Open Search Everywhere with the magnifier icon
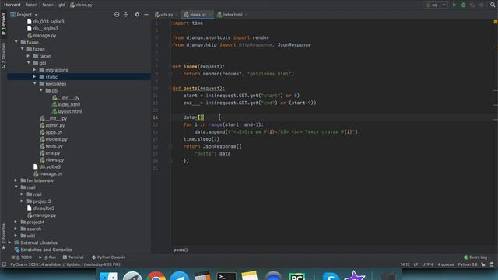The width and height of the screenshot is (498, 280). pos(493,5)
